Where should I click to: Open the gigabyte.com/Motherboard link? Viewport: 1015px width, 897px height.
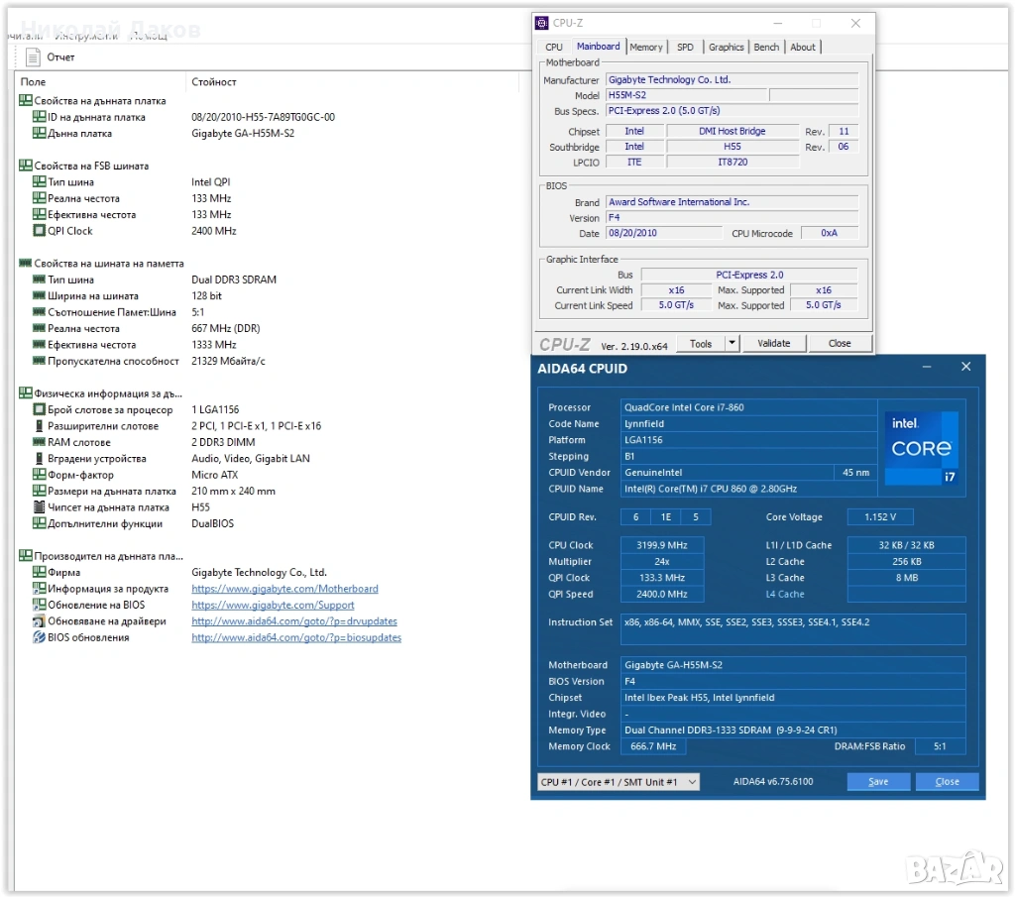tap(284, 589)
